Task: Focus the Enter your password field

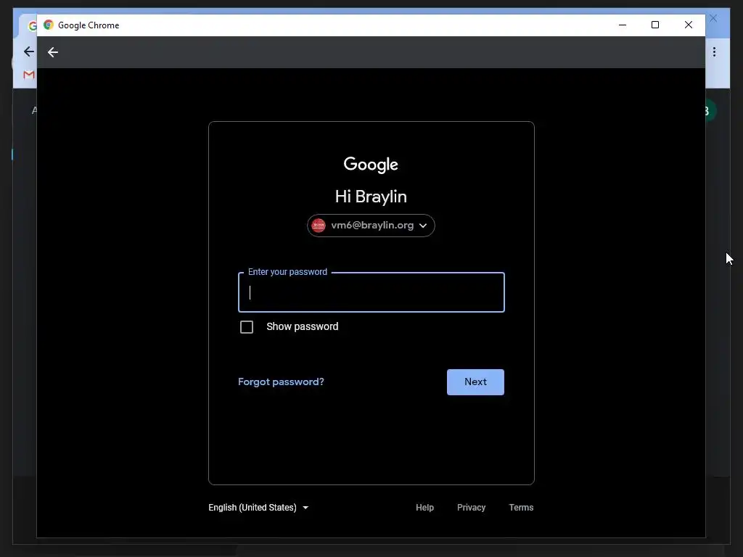Action: [371, 292]
